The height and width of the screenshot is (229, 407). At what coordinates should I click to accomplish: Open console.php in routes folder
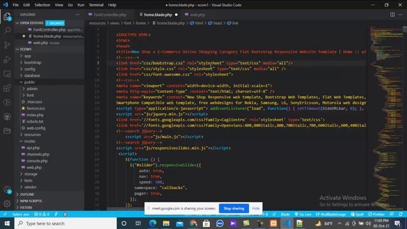(x=37, y=161)
